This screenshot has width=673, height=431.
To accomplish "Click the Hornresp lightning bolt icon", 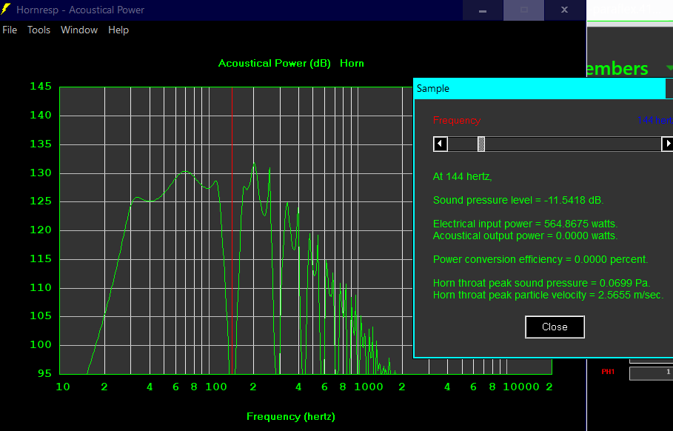I will [x=6, y=10].
